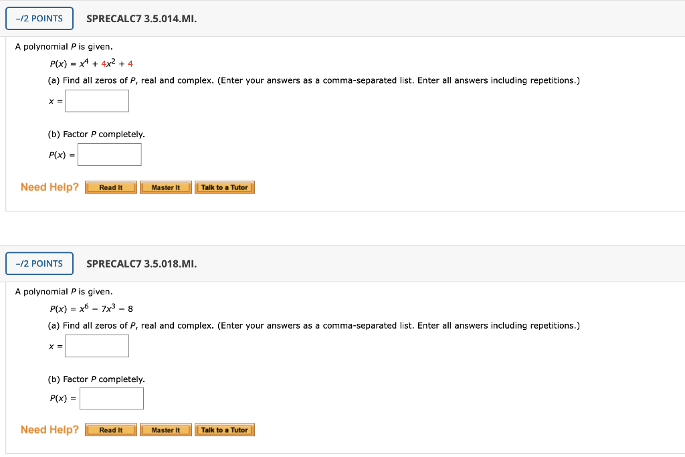The image size is (685, 457).
Task: Click the -/2 POINTS badge for 3.5.018
Action: pos(39,263)
